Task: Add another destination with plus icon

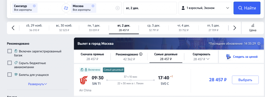Action: [117, 8]
